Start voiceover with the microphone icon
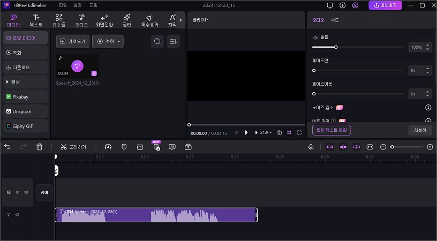The image size is (437, 241). (x=311, y=147)
